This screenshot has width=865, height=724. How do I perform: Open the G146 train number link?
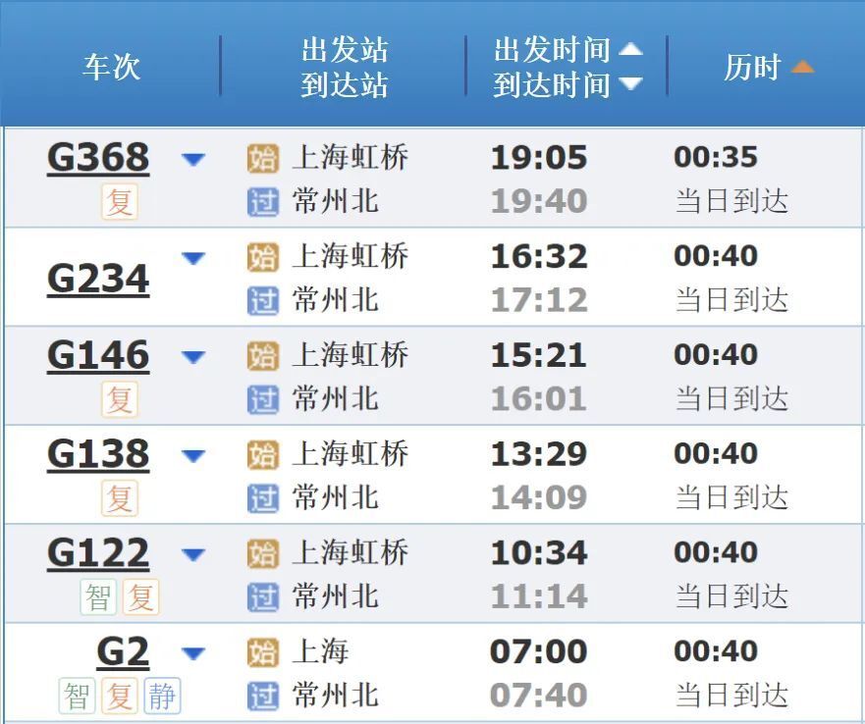pyautogui.click(x=98, y=356)
